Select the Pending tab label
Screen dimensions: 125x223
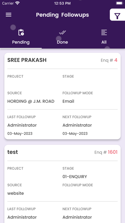coord(21,42)
